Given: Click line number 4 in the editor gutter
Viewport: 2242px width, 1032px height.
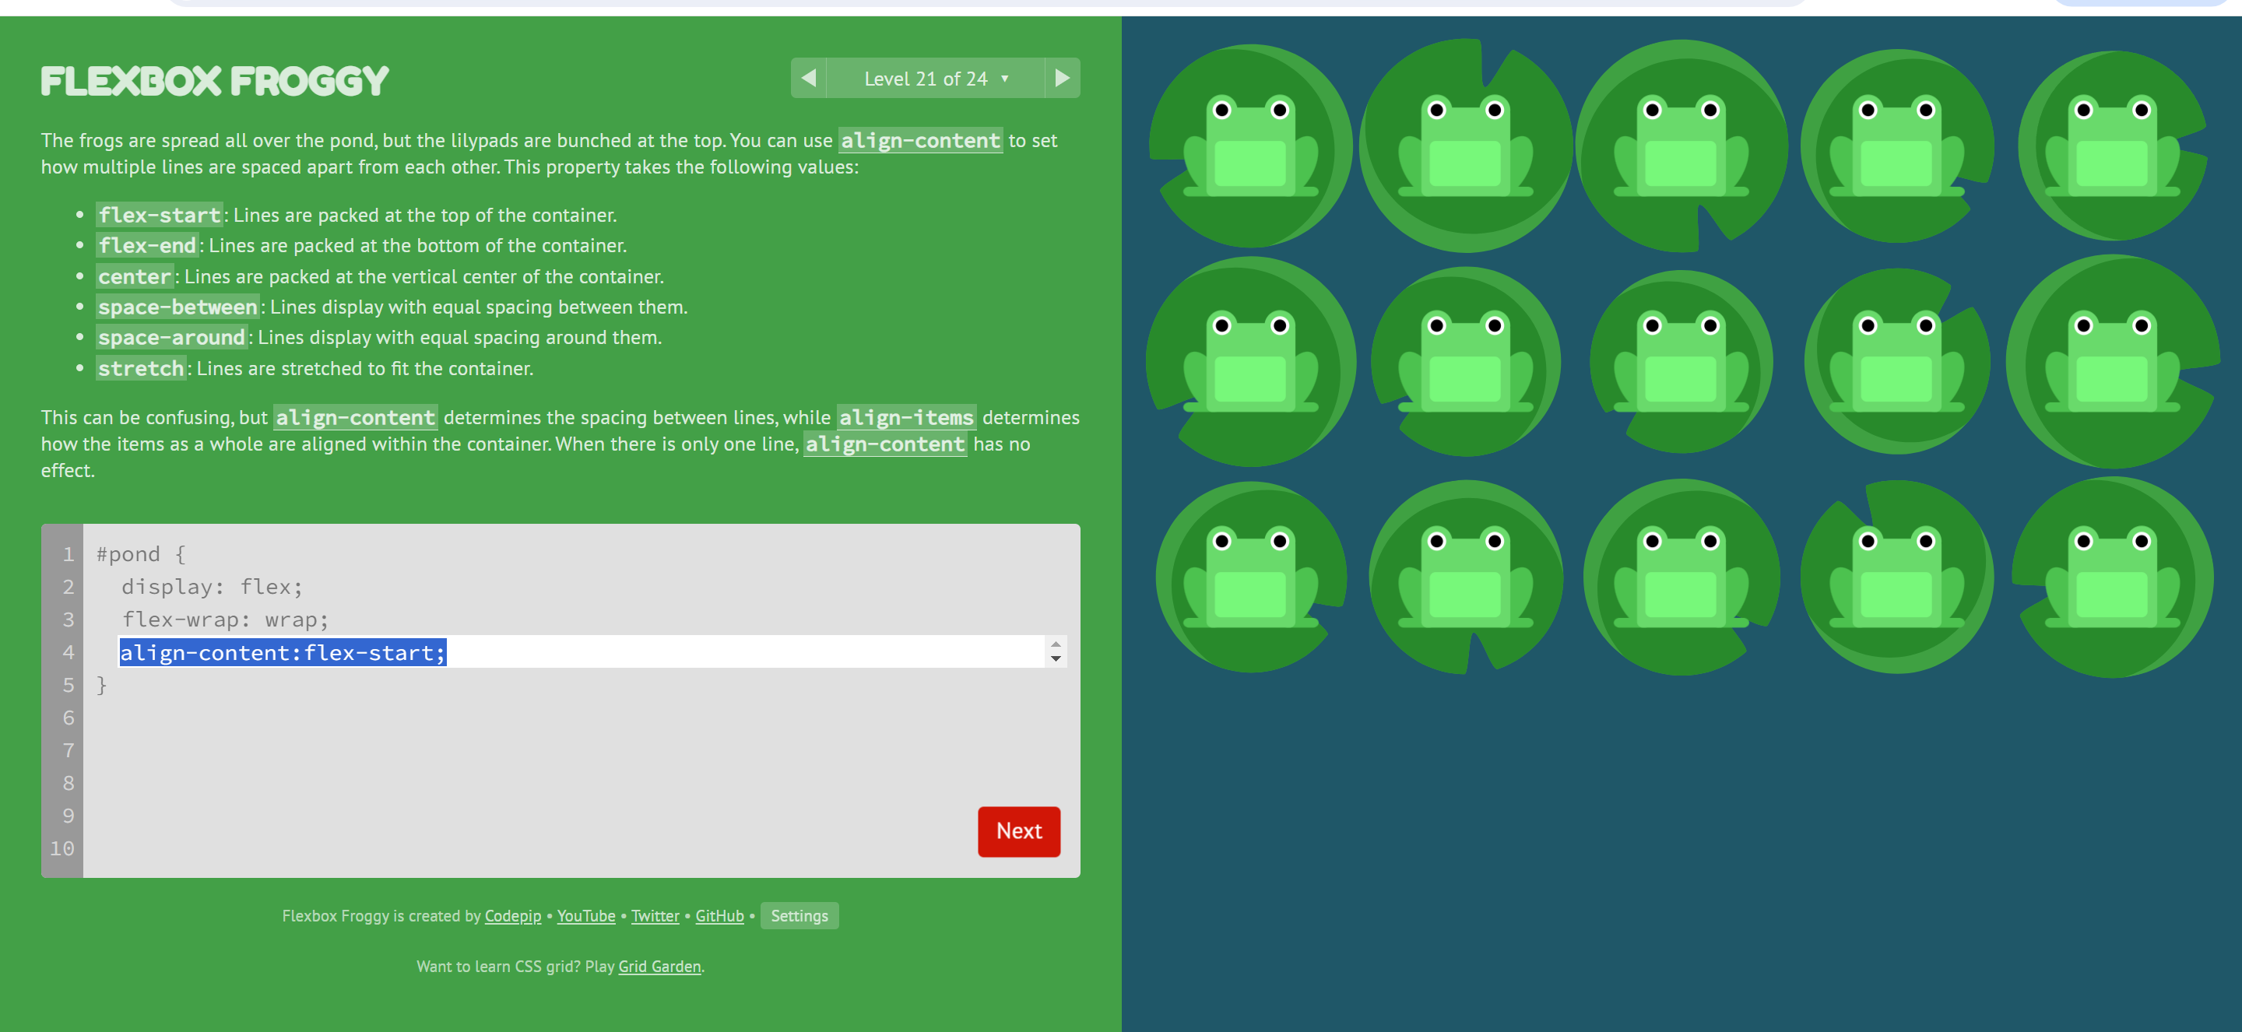Looking at the screenshot, I should pos(67,653).
